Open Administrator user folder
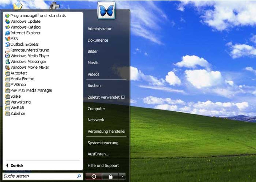 (99, 29)
